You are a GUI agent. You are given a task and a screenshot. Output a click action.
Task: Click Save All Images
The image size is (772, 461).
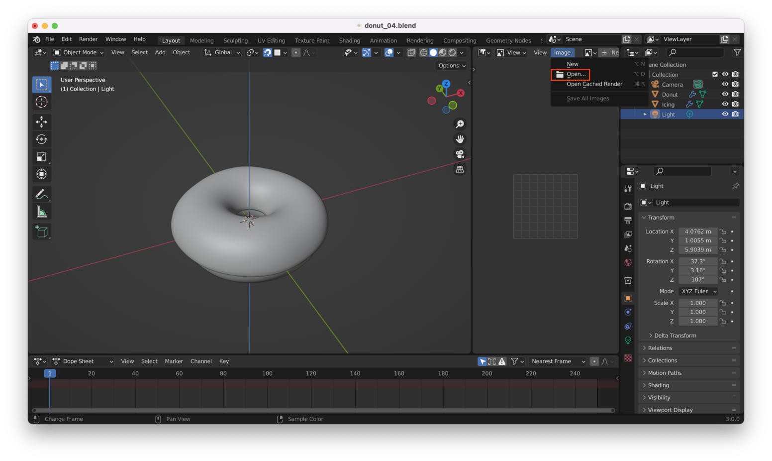588,98
